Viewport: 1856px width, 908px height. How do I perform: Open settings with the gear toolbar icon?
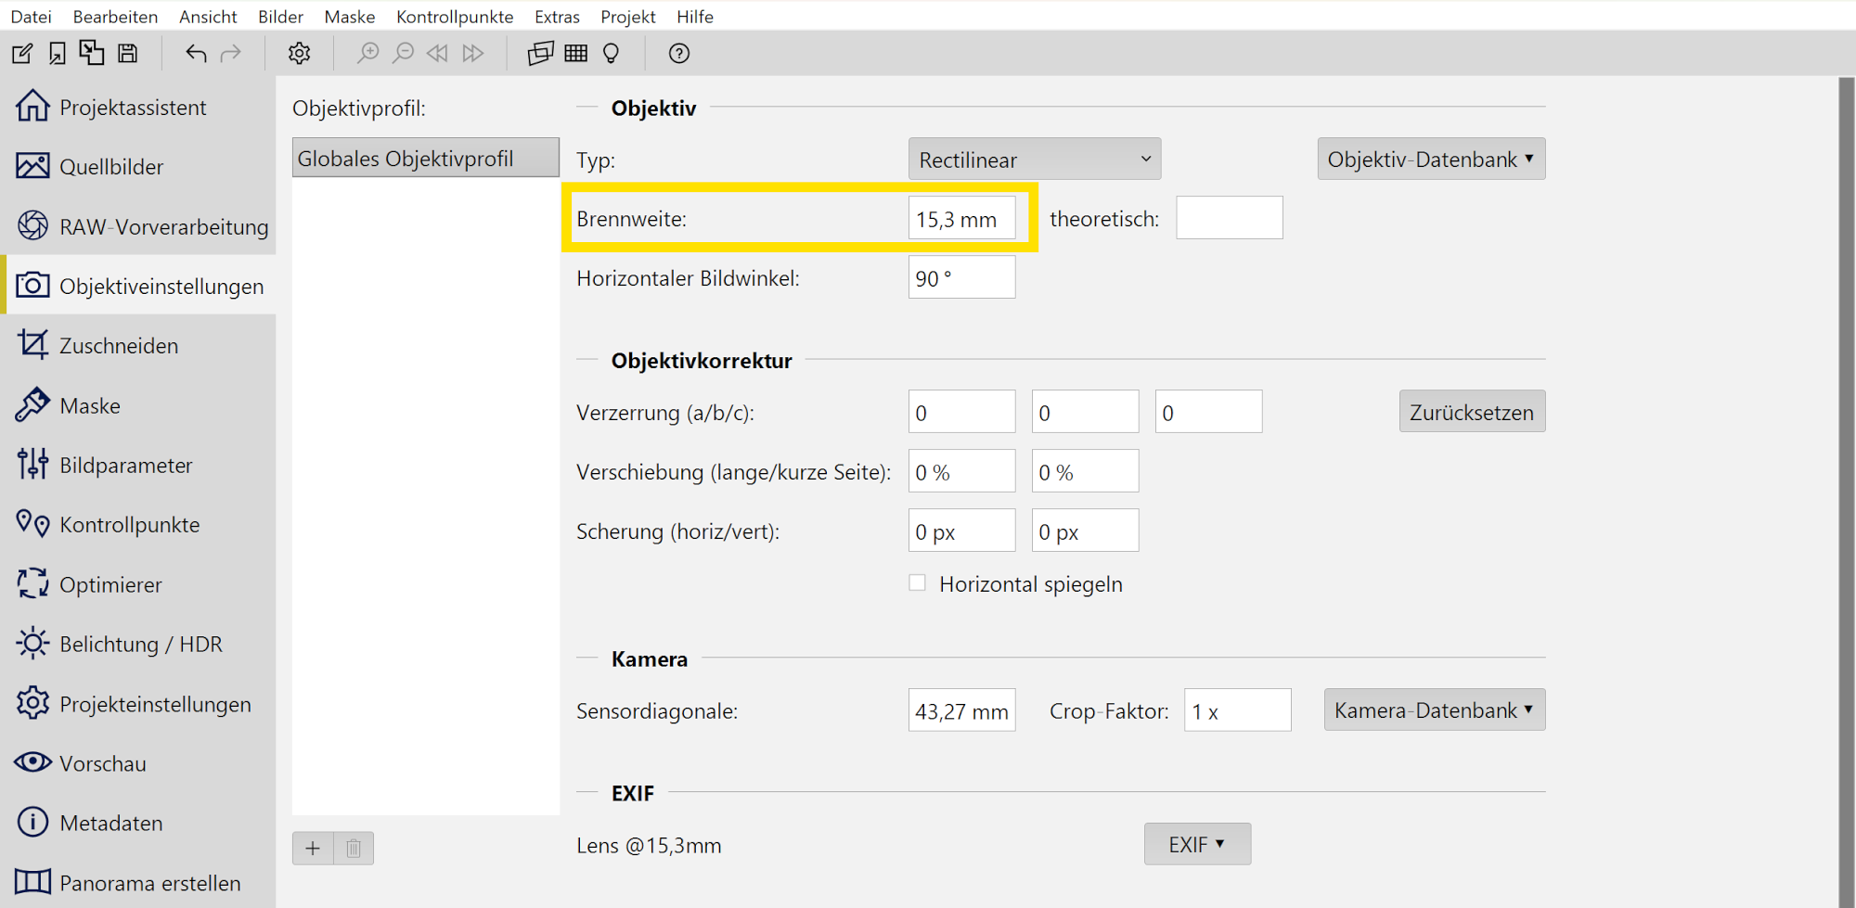pyautogui.click(x=299, y=54)
